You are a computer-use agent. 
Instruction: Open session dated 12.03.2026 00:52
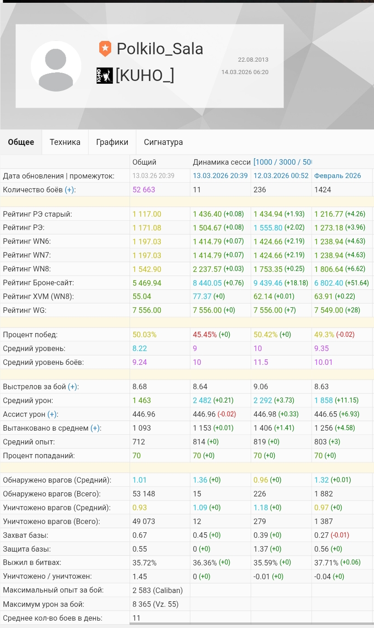click(281, 176)
